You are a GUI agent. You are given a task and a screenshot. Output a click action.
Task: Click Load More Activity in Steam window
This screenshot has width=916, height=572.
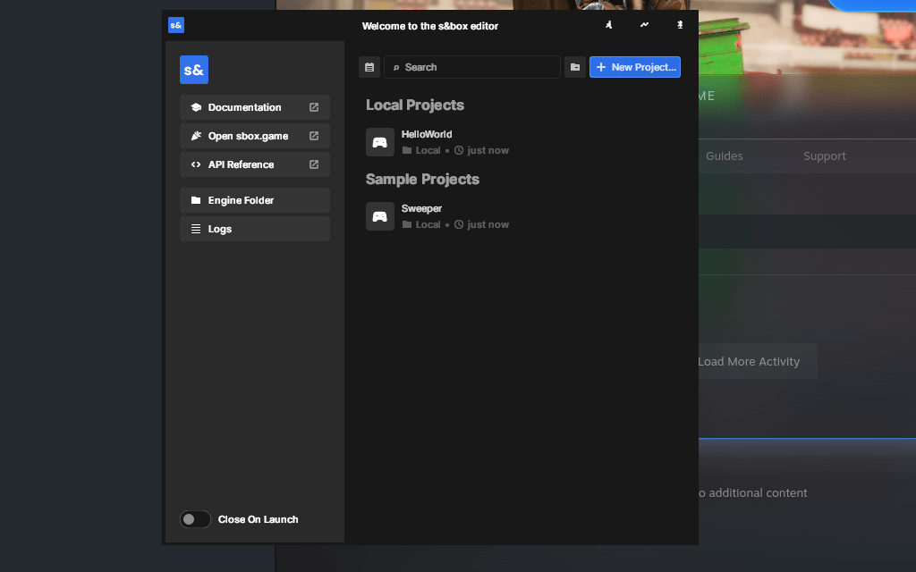[749, 361]
